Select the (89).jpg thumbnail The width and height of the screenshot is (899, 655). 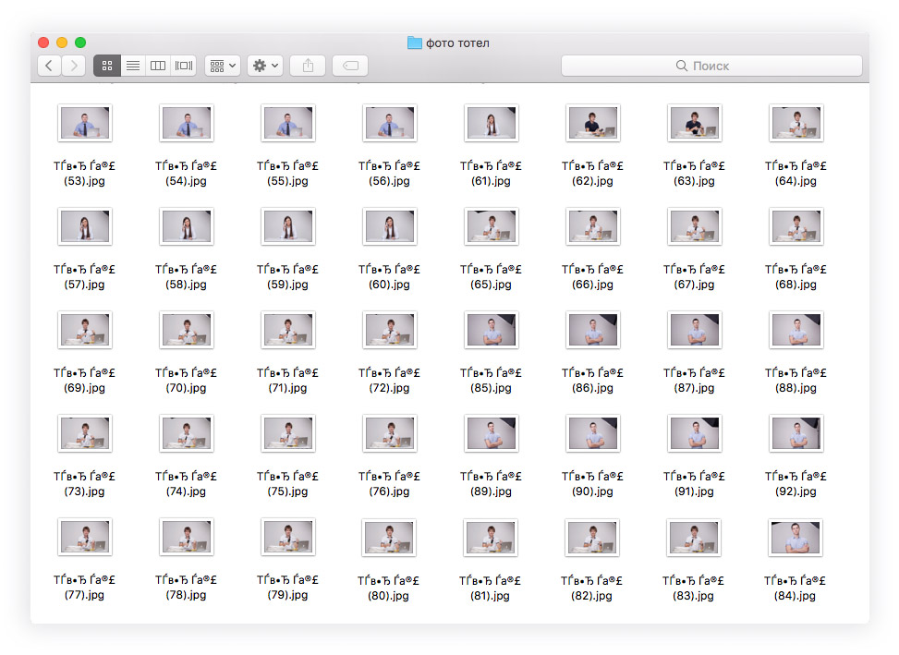(x=492, y=433)
